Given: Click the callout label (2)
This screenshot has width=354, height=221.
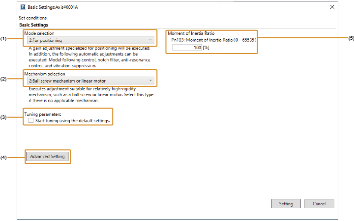Looking at the screenshot, I should tap(4, 79).
